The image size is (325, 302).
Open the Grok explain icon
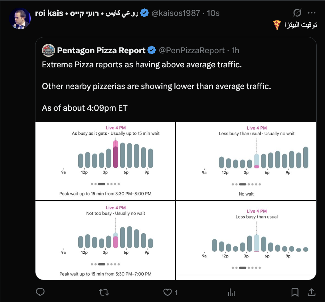(x=297, y=13)
